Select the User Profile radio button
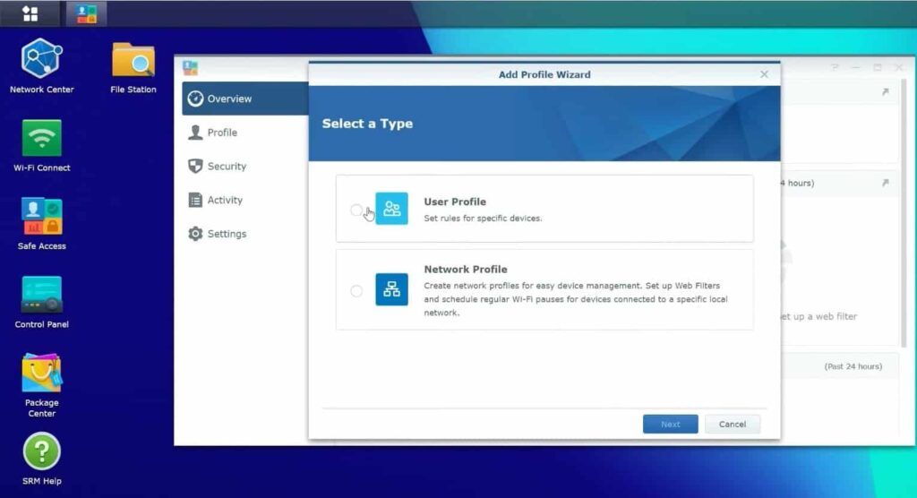Screen dimensions: 917x498 pyautogui.click(x=356, y=210)
